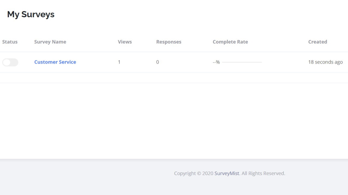
Task: Sort by the Status column header
Action: [x=10, y=42]
